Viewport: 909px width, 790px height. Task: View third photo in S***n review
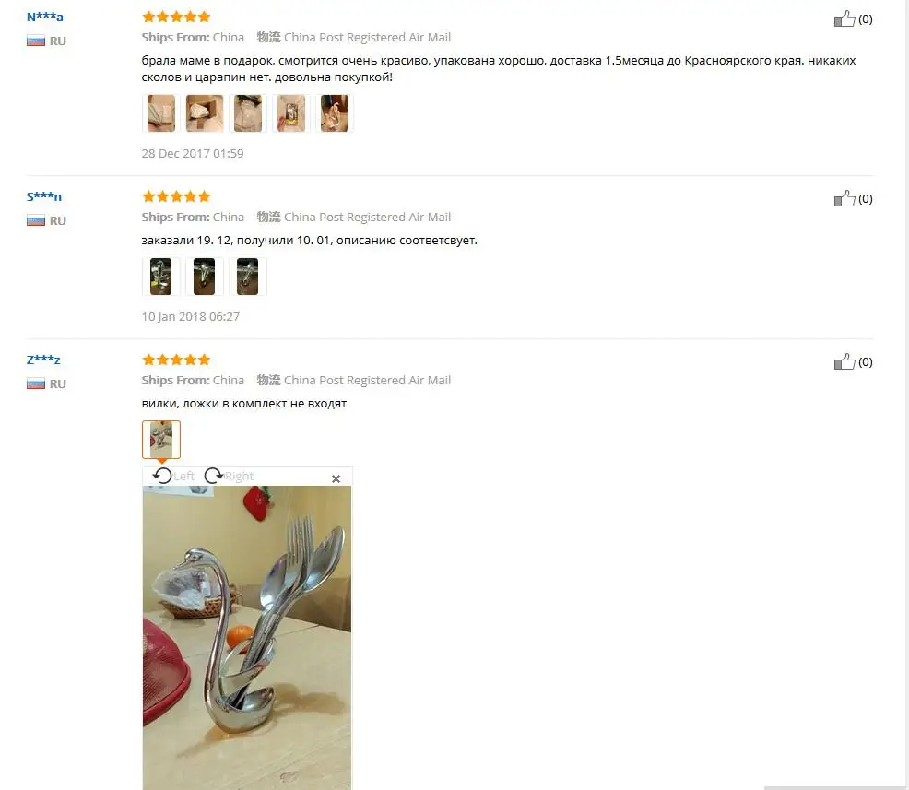(248, 277)
